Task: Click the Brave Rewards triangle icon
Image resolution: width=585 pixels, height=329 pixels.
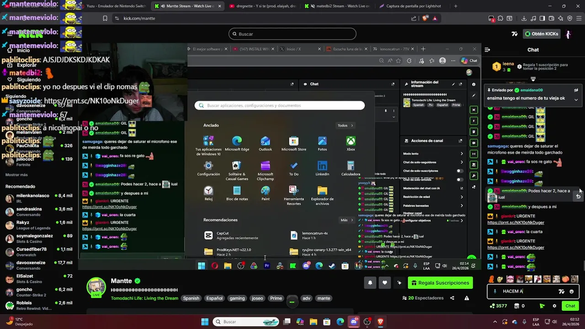Action: point(435,18)
